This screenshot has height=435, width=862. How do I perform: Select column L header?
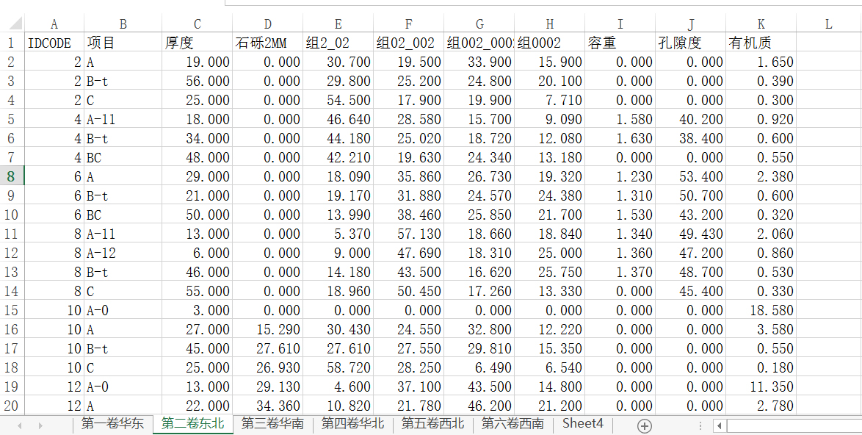pyautogui.click(x=828, y=24)
